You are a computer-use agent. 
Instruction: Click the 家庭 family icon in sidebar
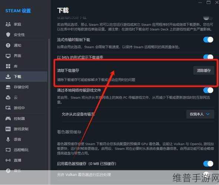(8, 24)
